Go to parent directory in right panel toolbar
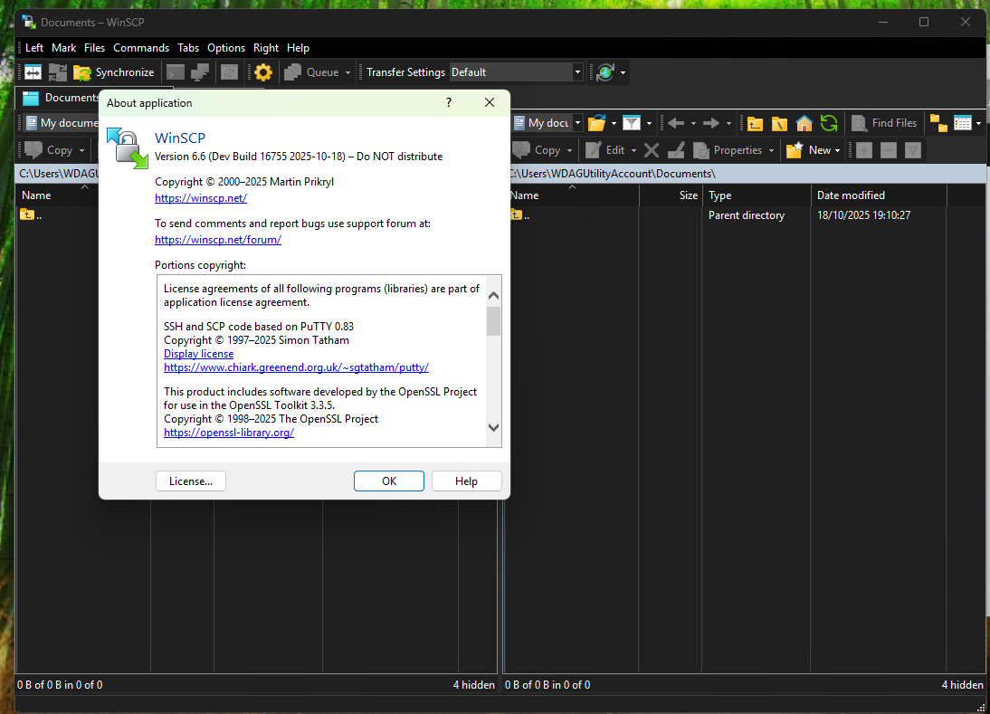The height and width of the screenshot is (714, 990). pyautogui.click(x=754, y=123)
